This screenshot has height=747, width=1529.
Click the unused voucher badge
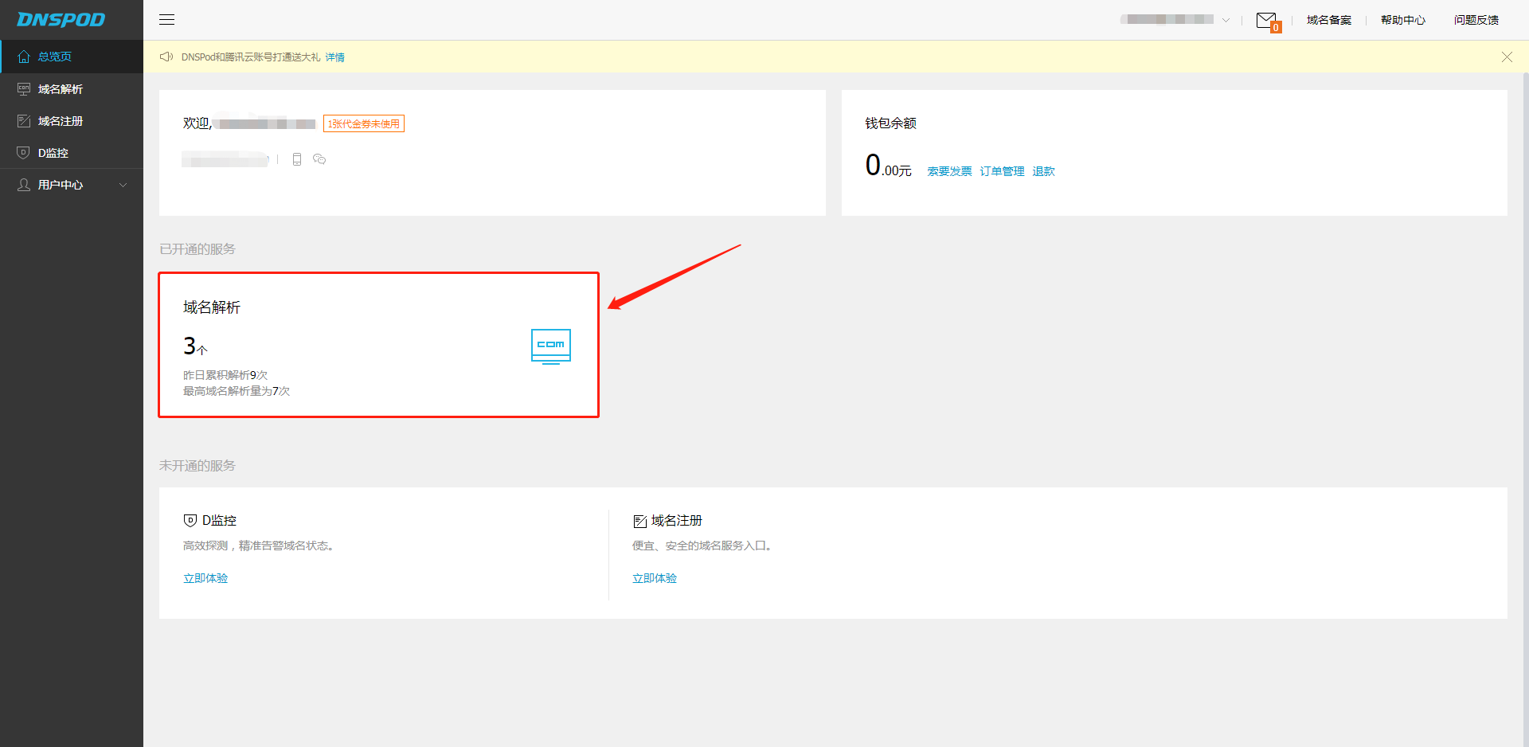[x=364, y=124]
